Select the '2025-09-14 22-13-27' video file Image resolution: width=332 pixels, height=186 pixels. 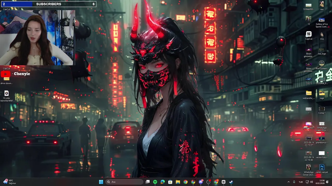(x=309, y=142)
